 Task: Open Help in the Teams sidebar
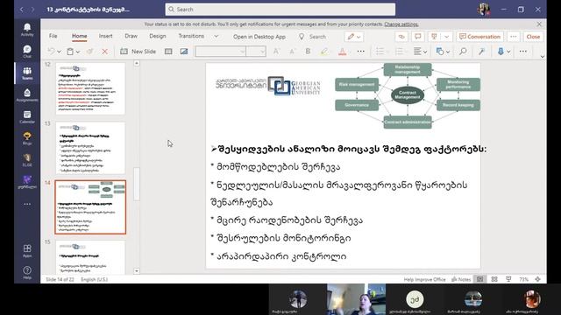point(27,272)
